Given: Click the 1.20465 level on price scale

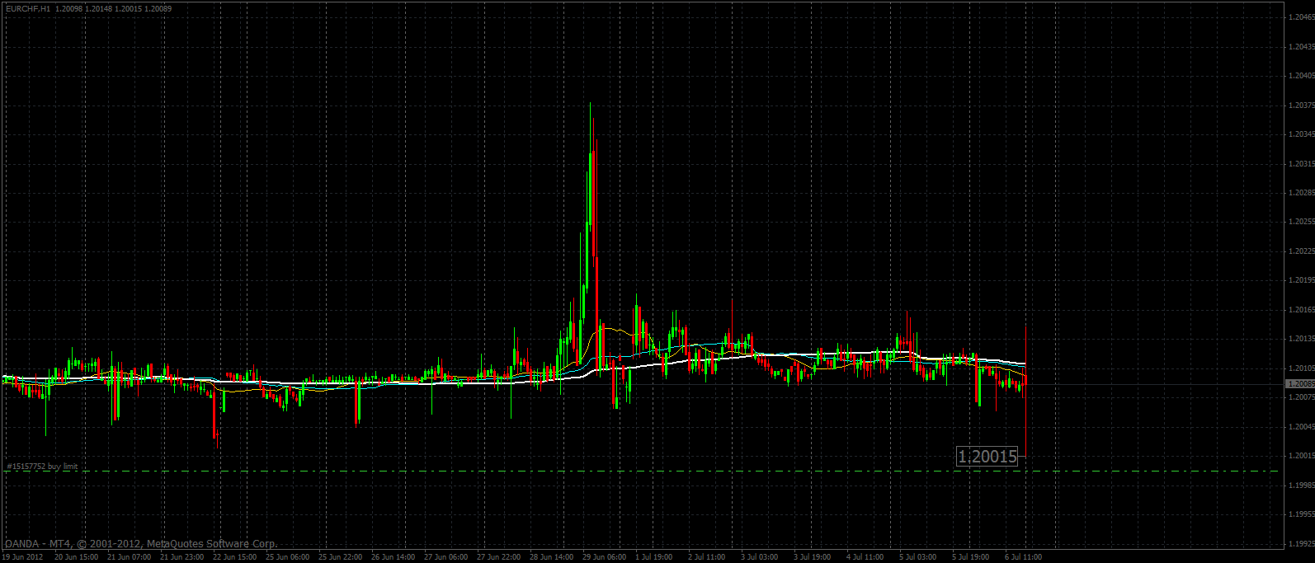Looking at the screenshot, I should click(x=1301, y=17).
